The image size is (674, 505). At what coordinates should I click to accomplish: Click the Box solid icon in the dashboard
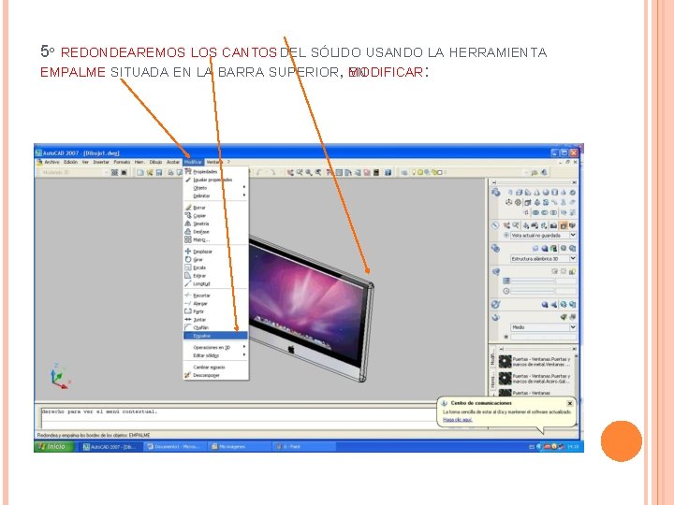pos(520,193)
